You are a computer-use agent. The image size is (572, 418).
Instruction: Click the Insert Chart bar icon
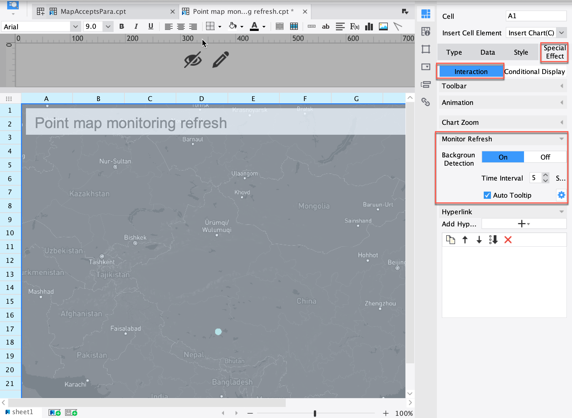click(x=369, y=27)
